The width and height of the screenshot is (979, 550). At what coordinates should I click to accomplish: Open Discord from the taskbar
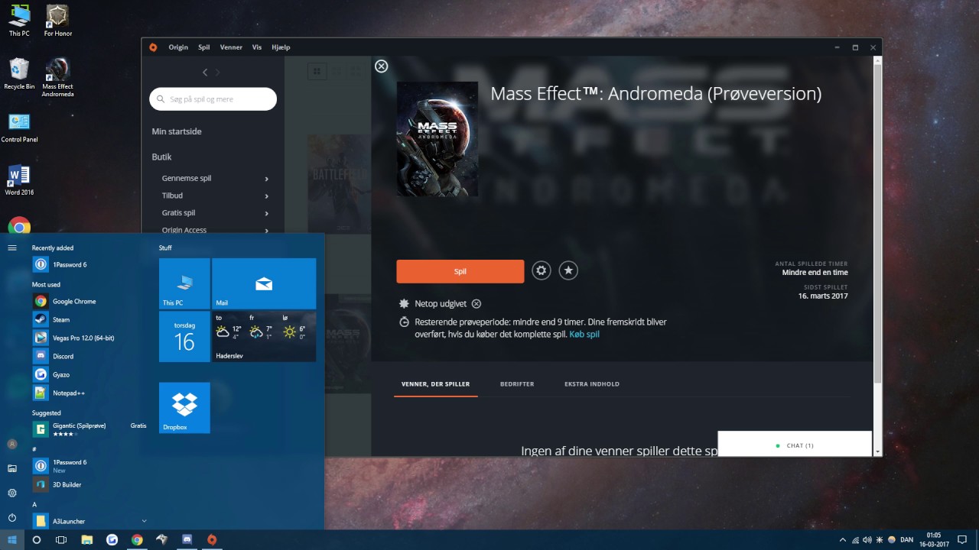(187, 539)
